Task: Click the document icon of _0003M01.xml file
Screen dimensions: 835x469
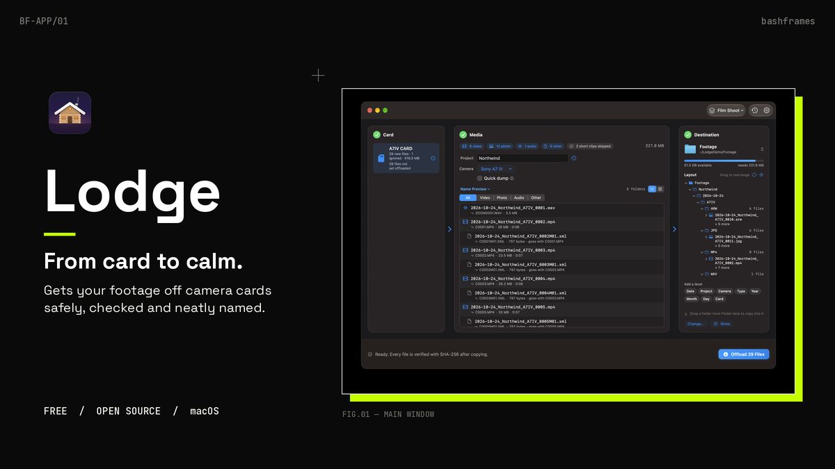Action: pos(470,265)
